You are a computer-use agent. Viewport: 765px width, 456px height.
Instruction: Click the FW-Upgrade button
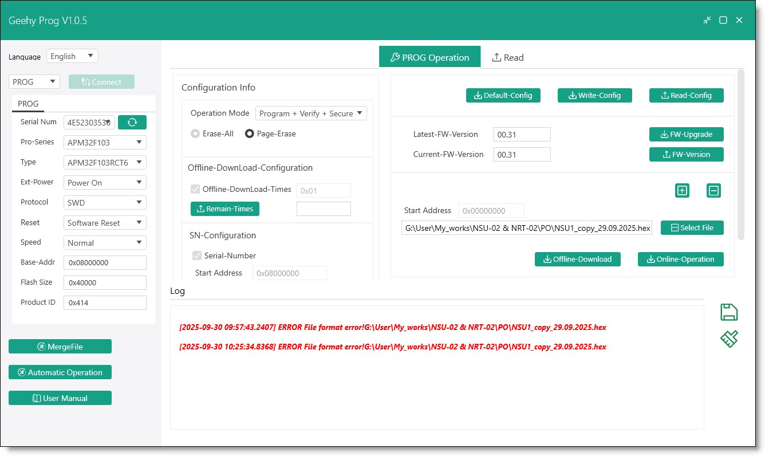[686, 135]
